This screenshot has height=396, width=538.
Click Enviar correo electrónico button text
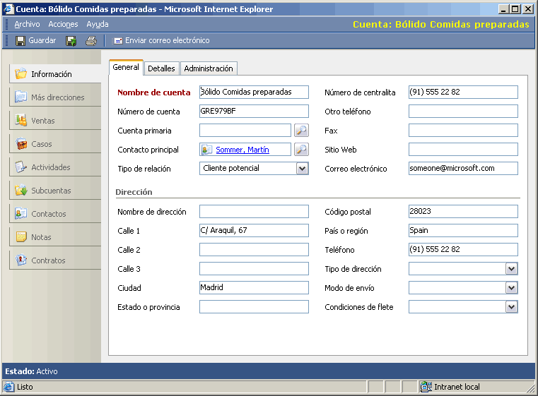click(167, 40)
